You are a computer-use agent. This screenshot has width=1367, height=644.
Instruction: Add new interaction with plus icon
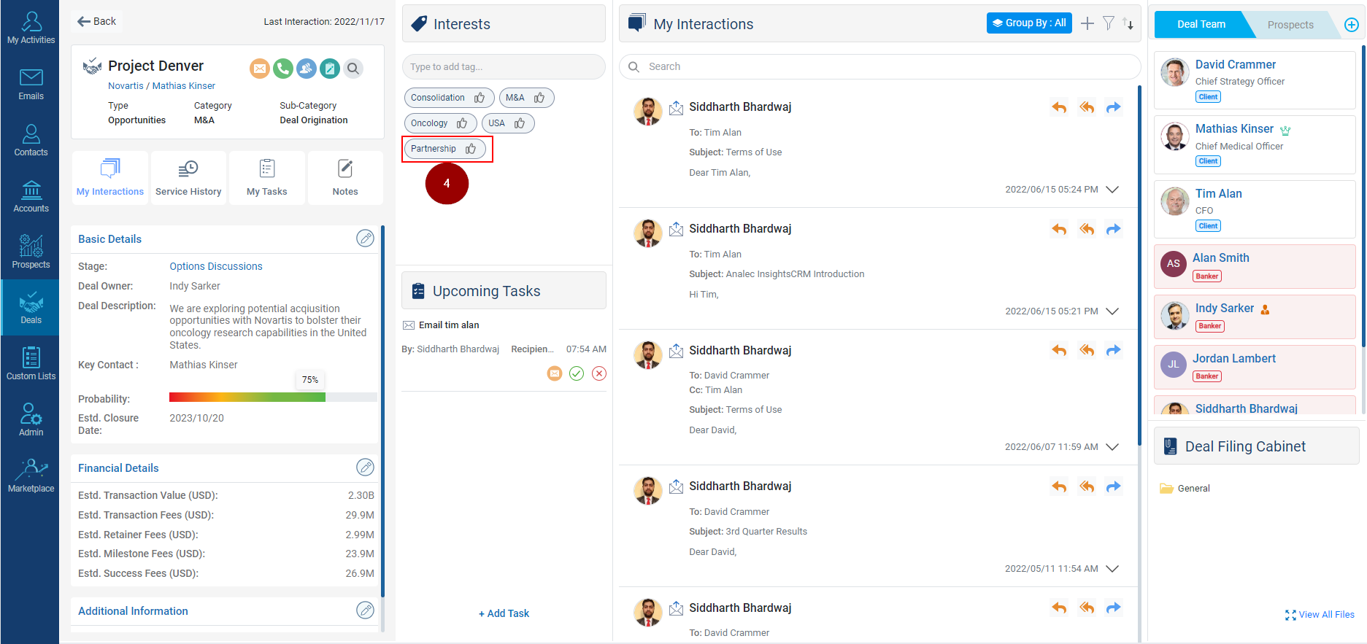click(x=1087, y=23)
